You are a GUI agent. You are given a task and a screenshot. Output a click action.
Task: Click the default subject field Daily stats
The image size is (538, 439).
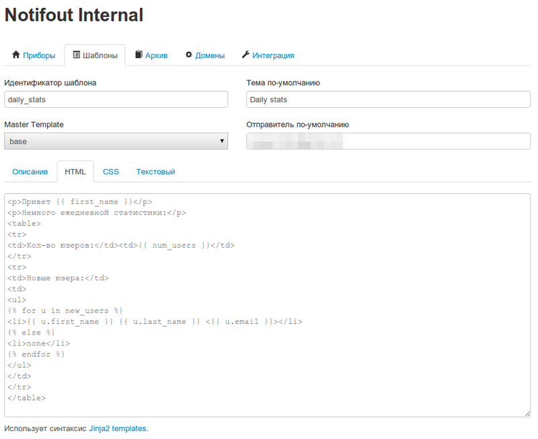pos(388,100)
